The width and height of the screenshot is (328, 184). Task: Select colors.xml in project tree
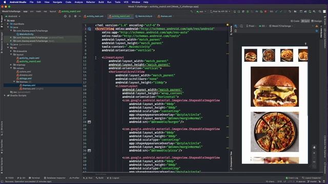point(24,72)
